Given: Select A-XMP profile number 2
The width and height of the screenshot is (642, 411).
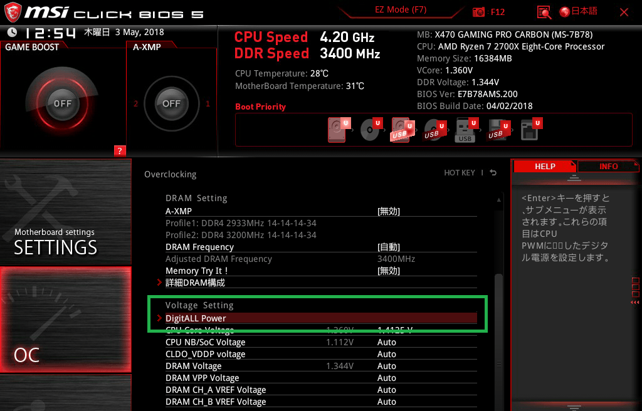Looking at the screenshot, I should [x=136, y=104].
